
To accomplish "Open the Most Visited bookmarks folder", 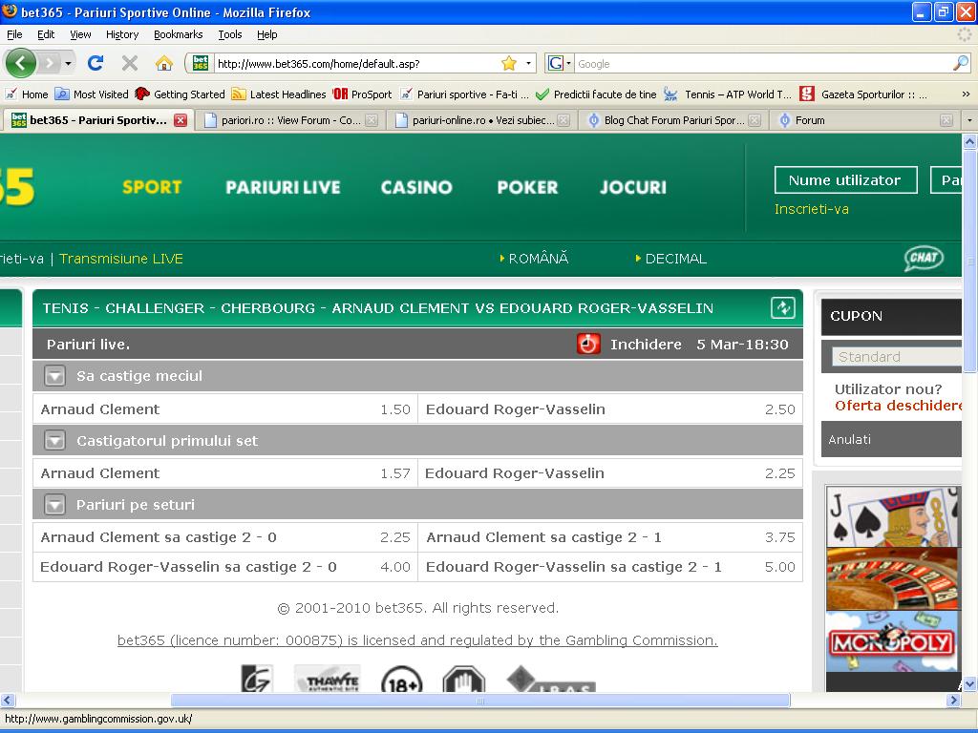I will tap(91, 94).
